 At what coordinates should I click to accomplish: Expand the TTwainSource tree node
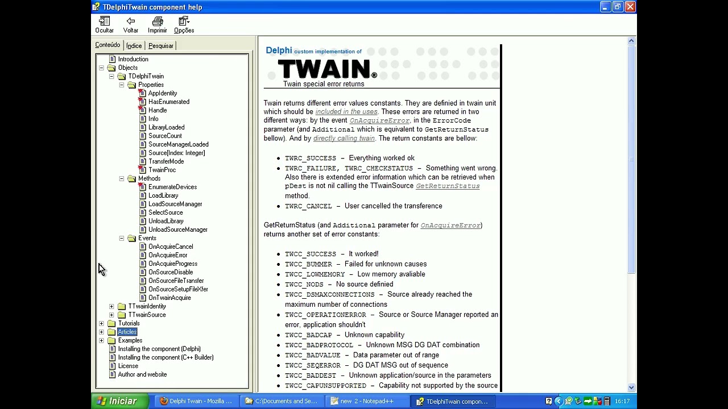pos(111,315)
